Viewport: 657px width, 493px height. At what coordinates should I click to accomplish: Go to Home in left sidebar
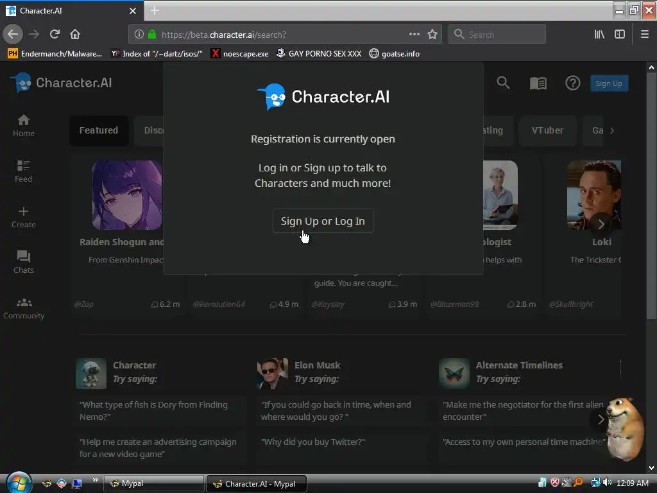pyautogui.click(x=24, y=126)
